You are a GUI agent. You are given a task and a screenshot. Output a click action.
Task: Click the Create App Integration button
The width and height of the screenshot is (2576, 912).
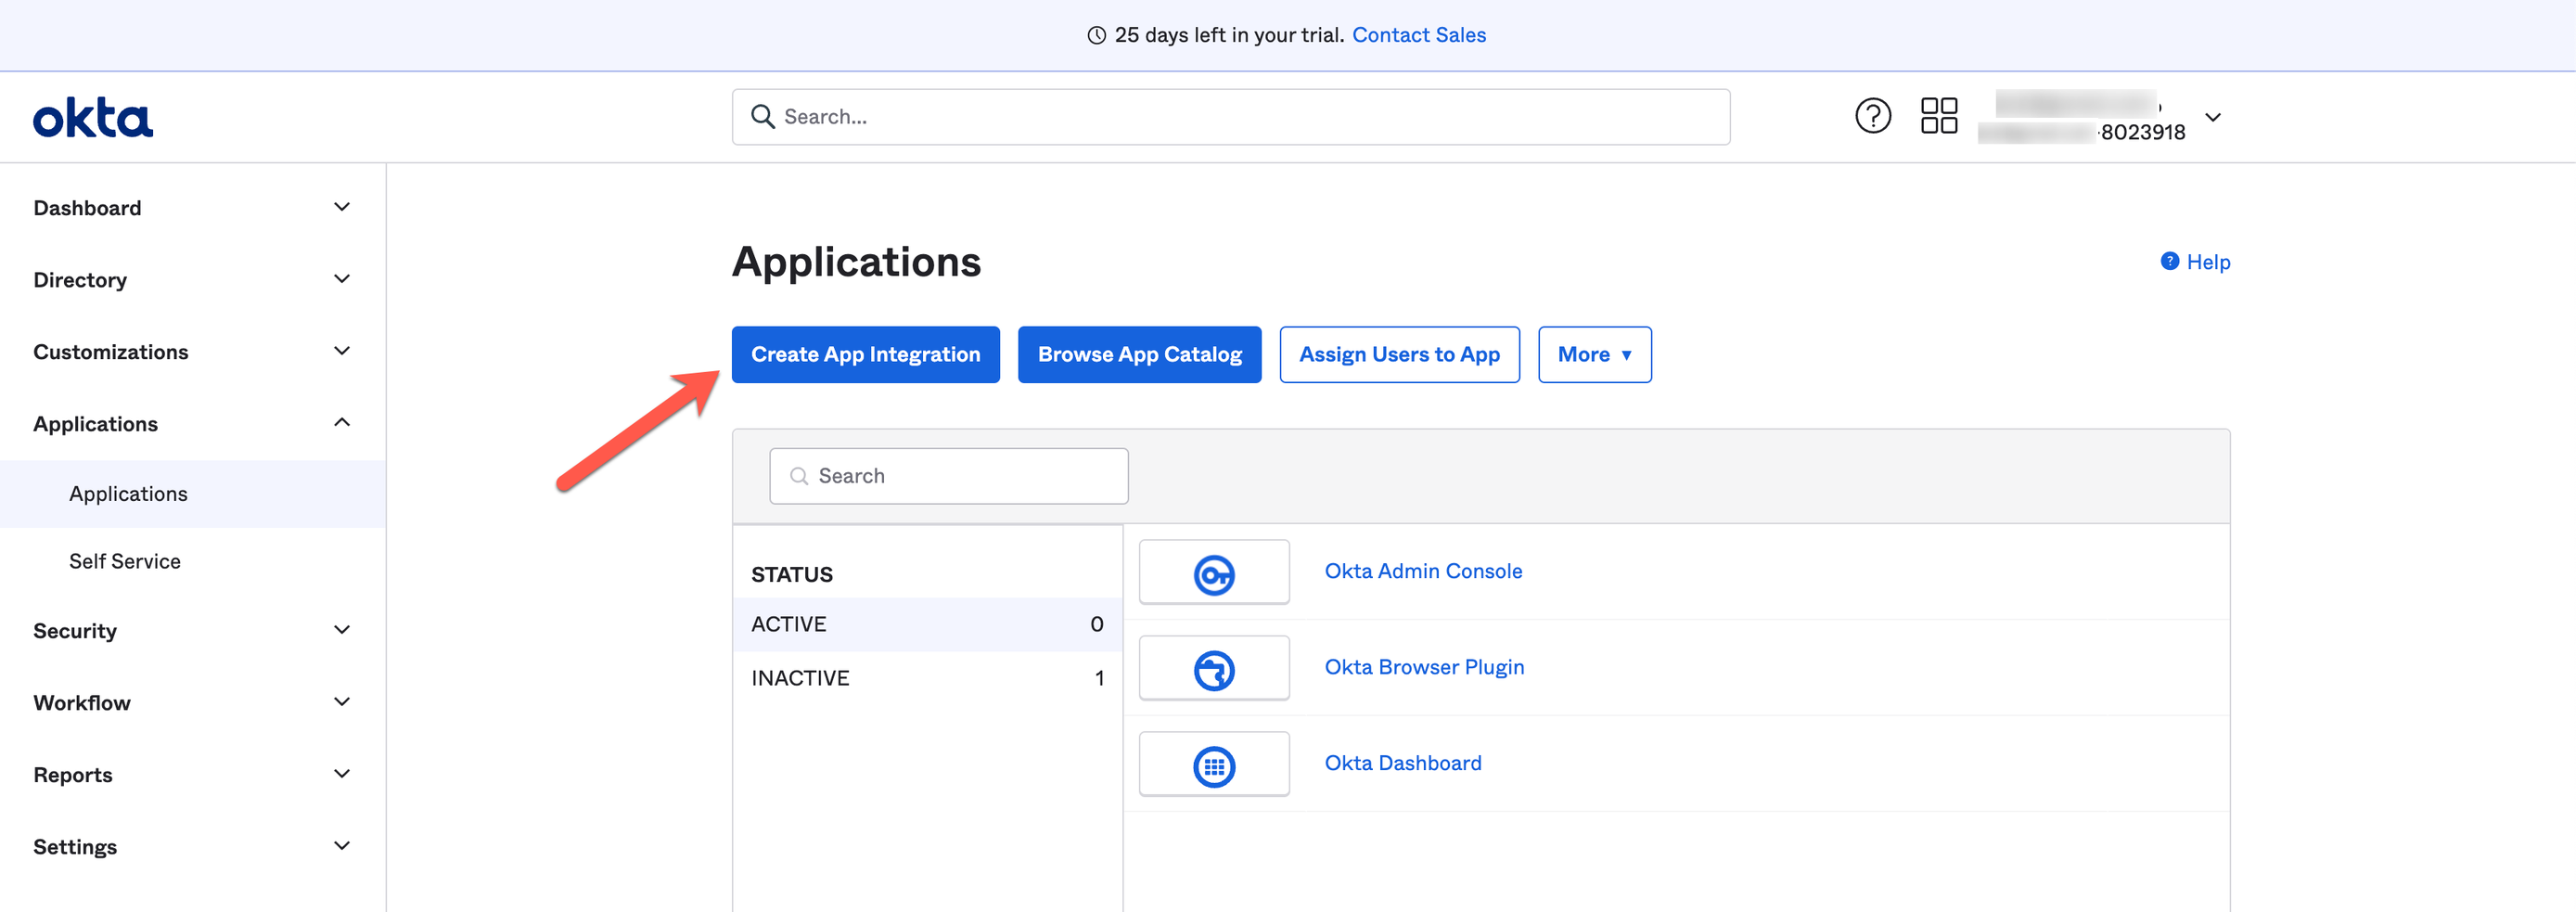tap(865, 354)
